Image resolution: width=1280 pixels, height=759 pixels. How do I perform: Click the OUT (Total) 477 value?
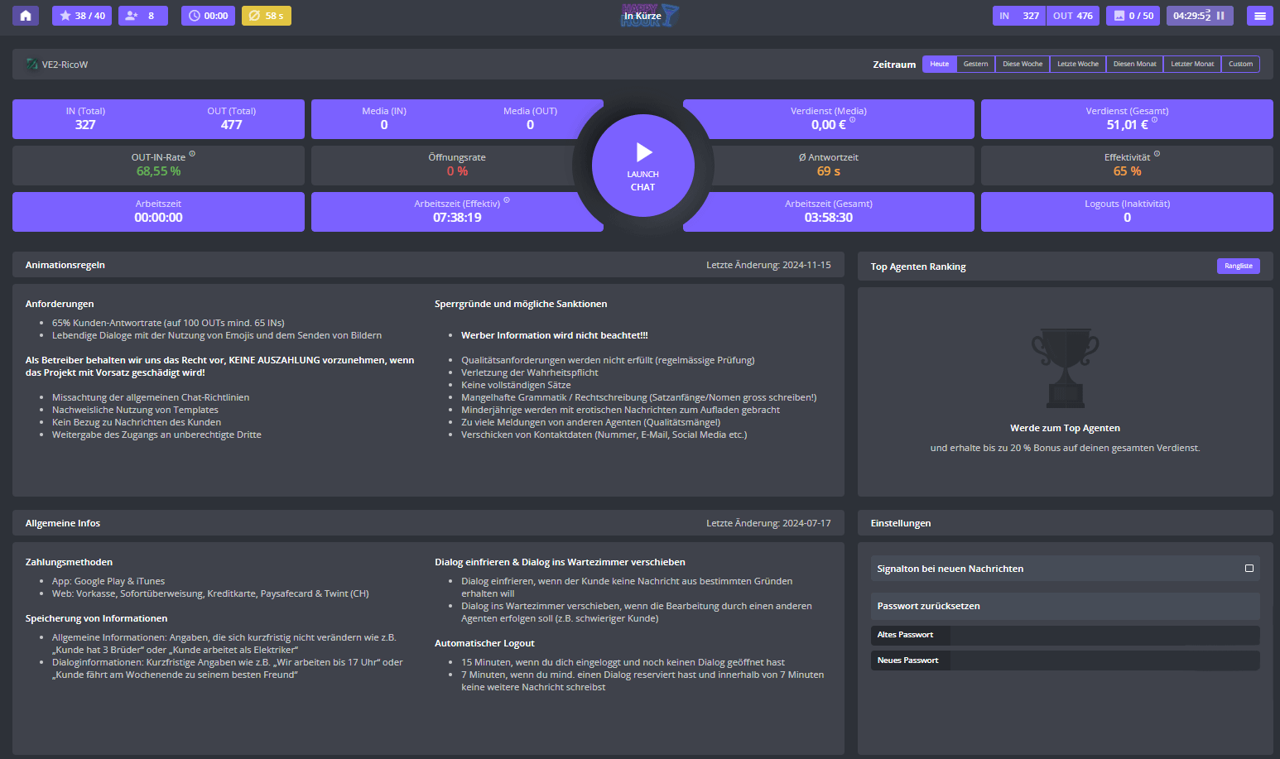(231, 125)
